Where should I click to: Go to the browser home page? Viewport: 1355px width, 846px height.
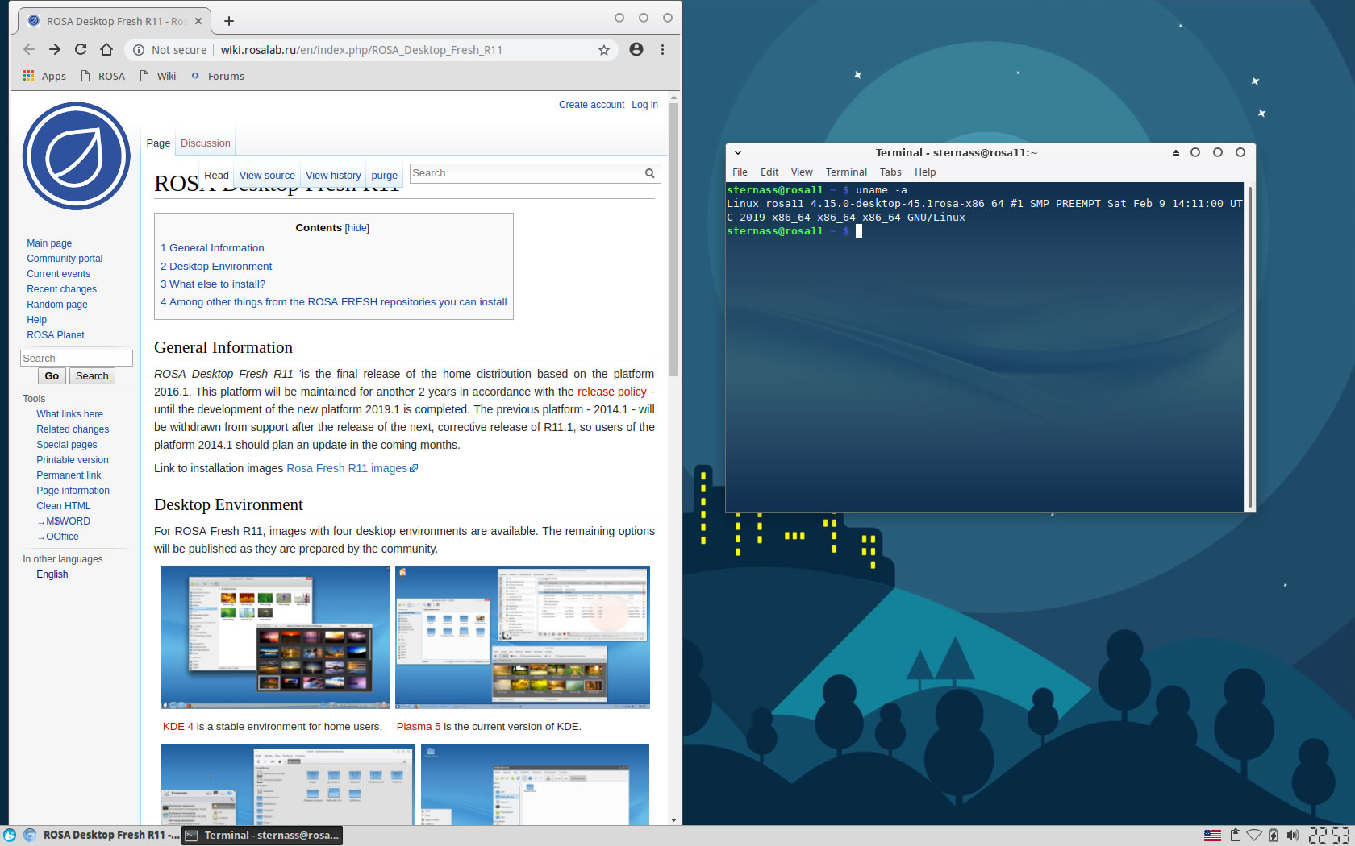pyautogui.click(x=106, y=50)
